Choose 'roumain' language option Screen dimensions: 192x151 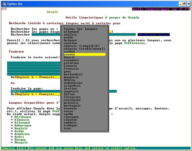70,108
